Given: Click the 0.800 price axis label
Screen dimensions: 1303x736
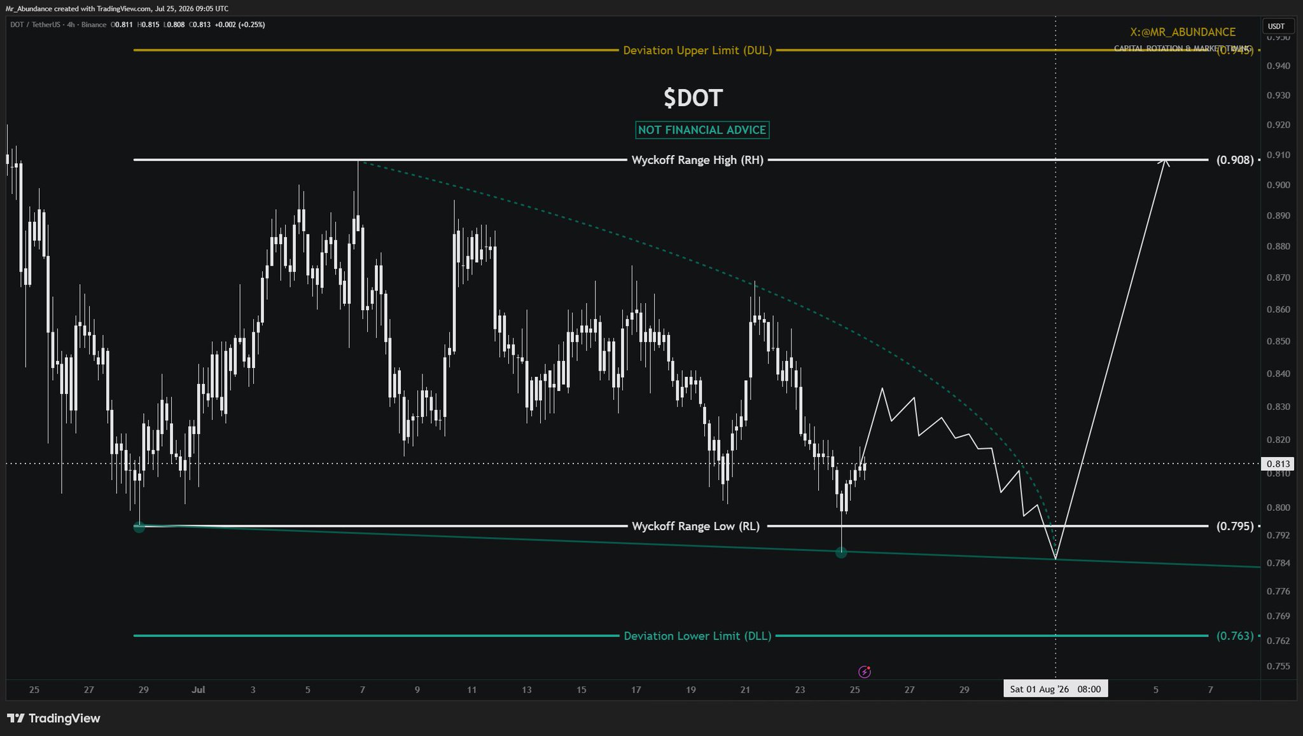Looking at the screenshot, I should (x=1278, y=508).
